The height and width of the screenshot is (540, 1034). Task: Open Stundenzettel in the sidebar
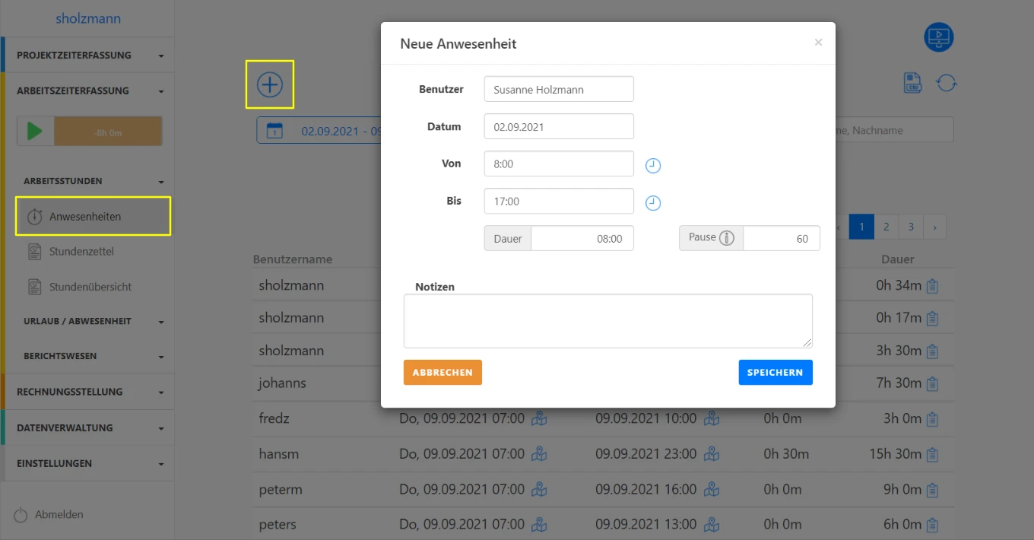pos(81,252)
